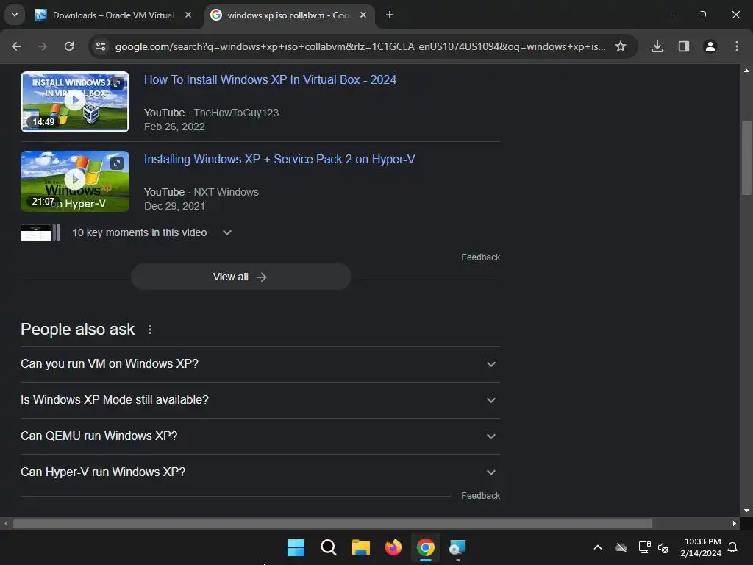The image size is (753, 565).
Task: Open the notification bell icon
Action: click(733, 547)
